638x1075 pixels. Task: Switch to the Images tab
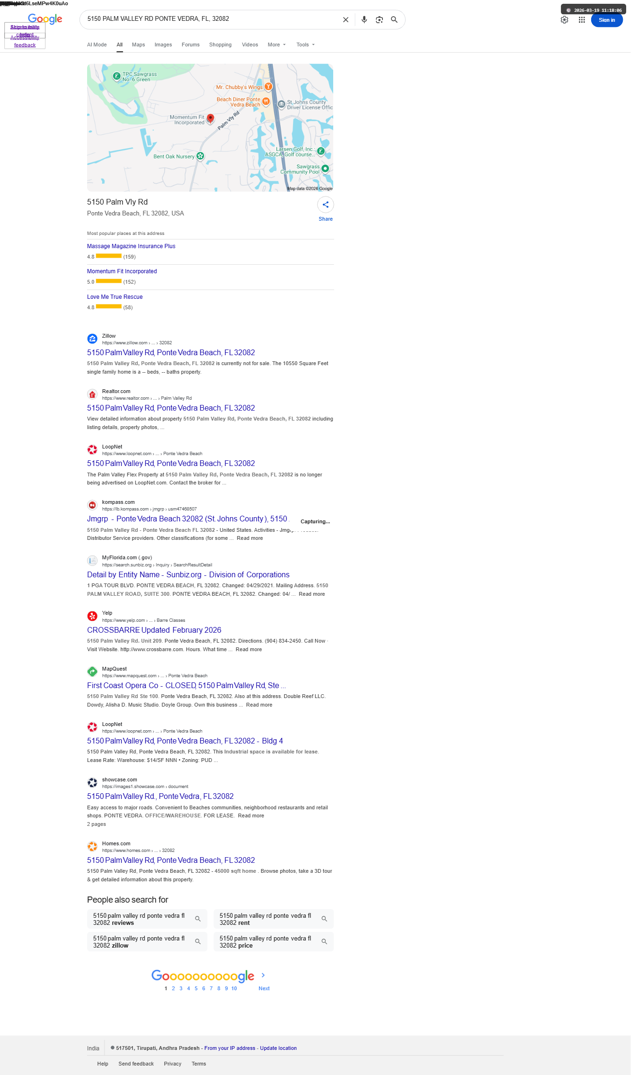[x=163, y=45]
